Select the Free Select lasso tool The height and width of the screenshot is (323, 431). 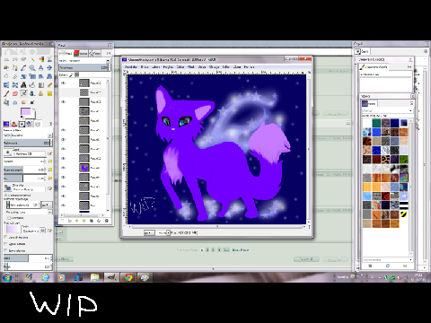point(23,59)
